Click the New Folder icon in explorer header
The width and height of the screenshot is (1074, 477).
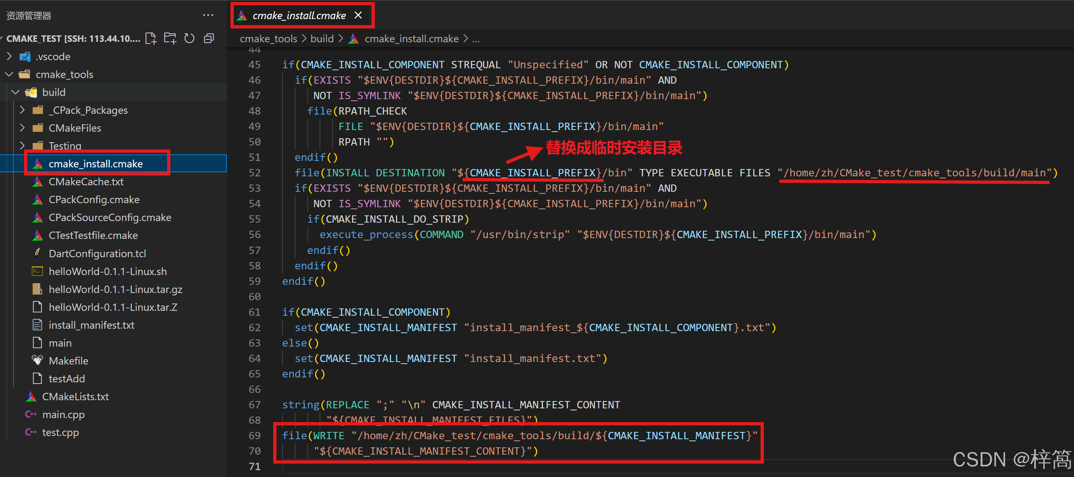click(x=170, y=39)
